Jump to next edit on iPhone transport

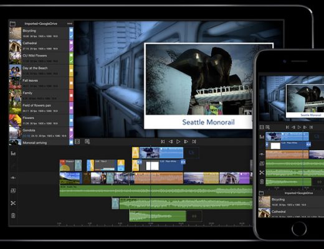coord(311,127)
